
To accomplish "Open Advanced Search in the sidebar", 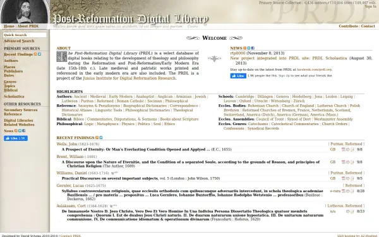I will pos(19,41).
